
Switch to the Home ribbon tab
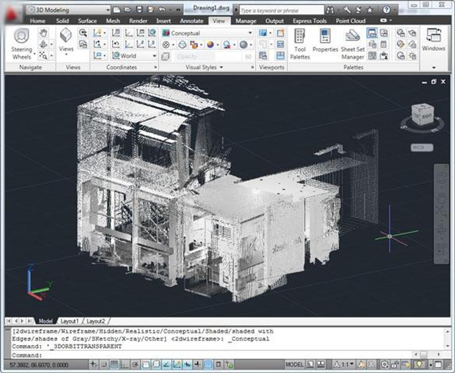click(38, 21)
